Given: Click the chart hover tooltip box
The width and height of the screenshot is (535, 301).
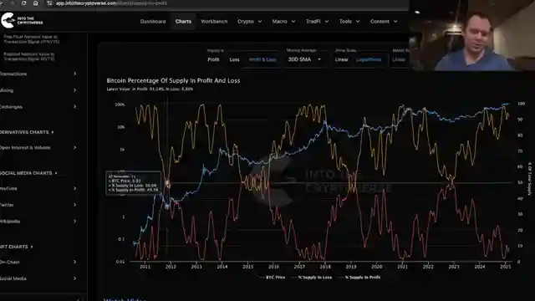Looking at the screenshot, I should [x=133, y=183].
